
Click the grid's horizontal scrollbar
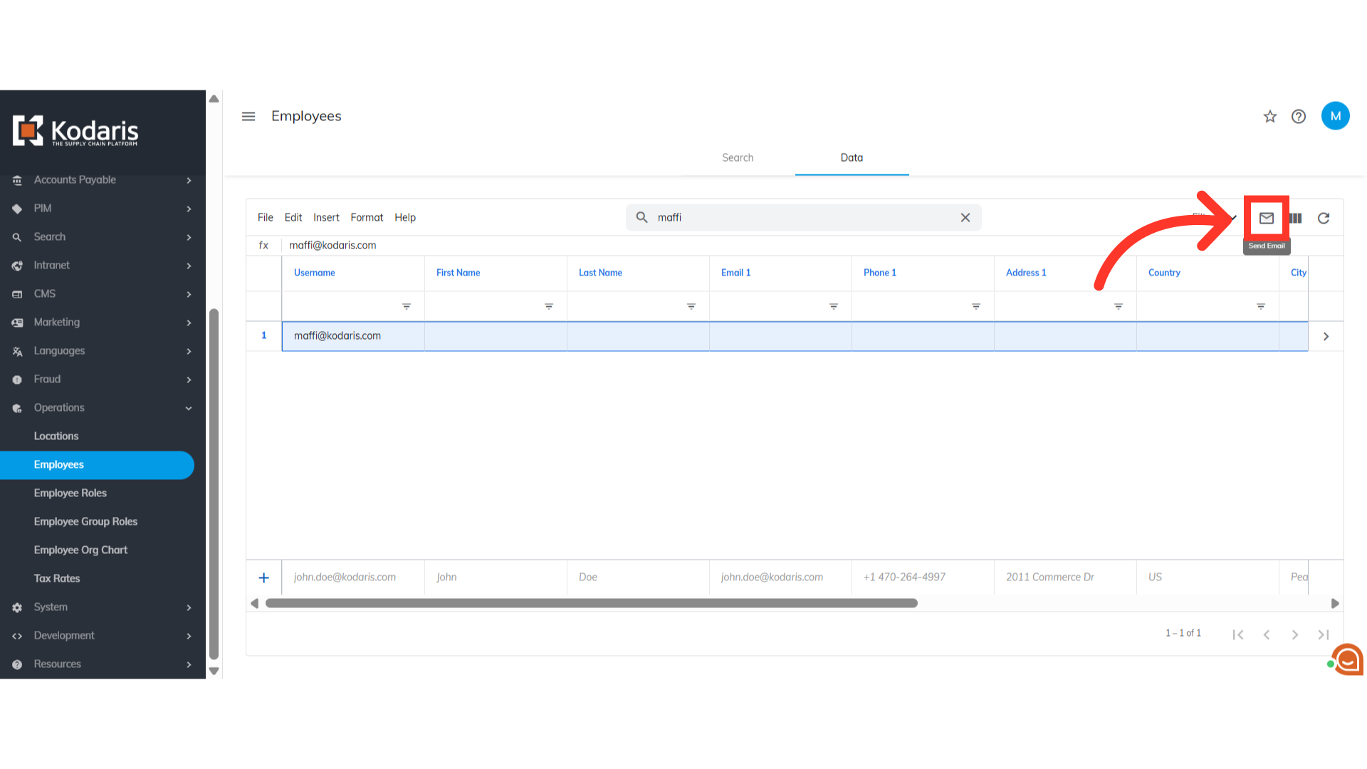click(591, 603)
